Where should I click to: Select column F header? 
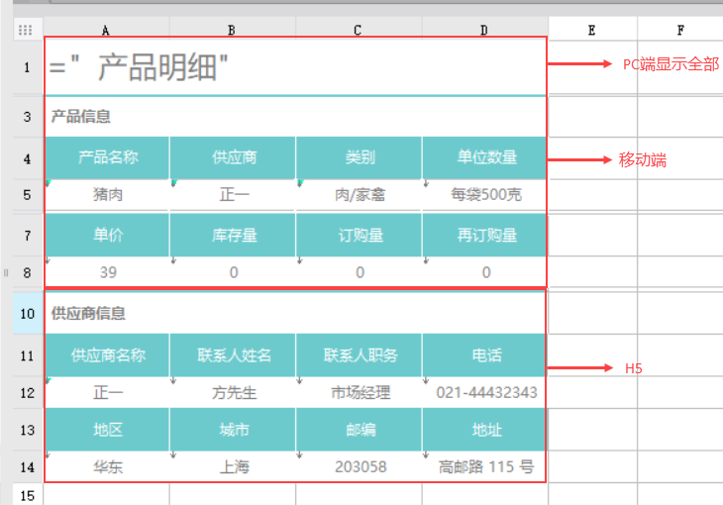click(680, 30)
